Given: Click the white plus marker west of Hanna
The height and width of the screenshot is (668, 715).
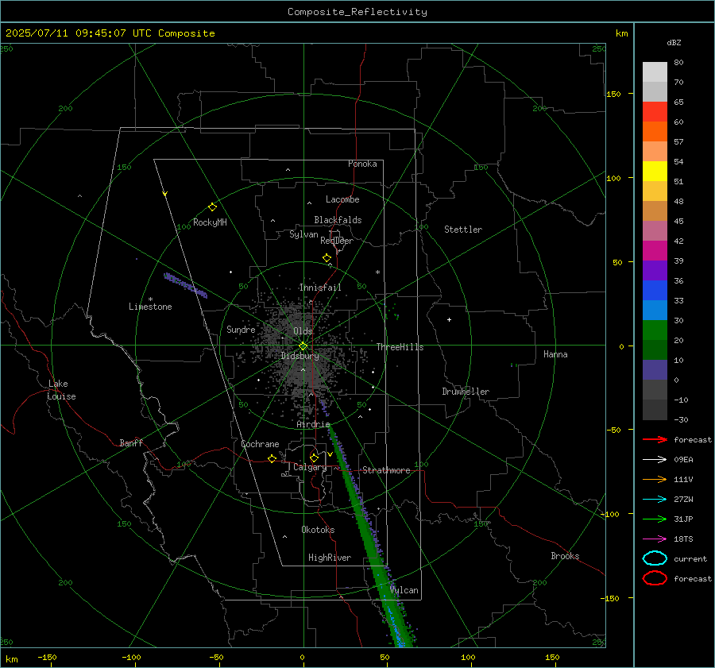Looking at the screenshot, I should pyautogui.click(x=449, y=319).
